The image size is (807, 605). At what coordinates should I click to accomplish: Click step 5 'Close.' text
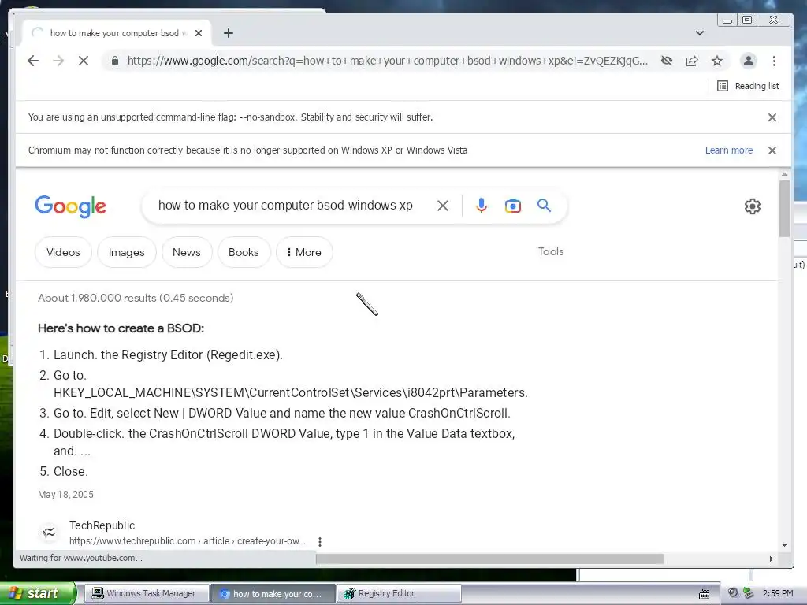point(70,471)
